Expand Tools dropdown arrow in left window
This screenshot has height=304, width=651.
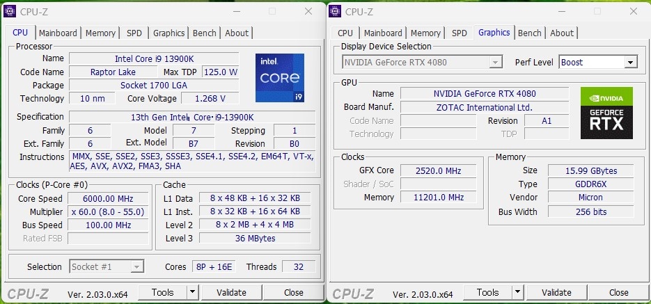(x=191, y=292)
